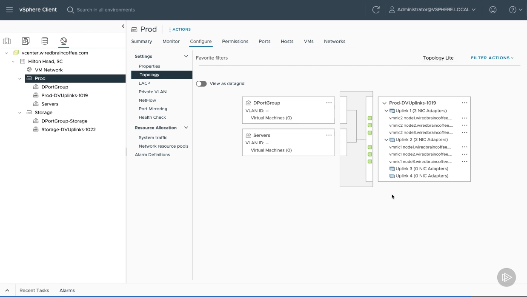Screen dimensions: 527x297
Task: Click the Prod ACTIONS button
Action: point(180,29)
